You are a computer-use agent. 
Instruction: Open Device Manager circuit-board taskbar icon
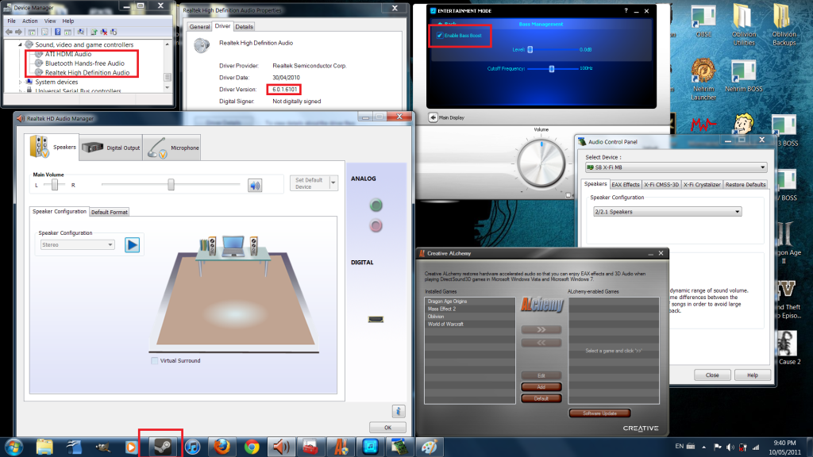400,446
